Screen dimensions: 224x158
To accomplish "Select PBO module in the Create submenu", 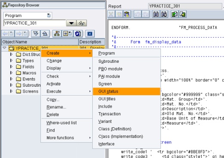I will [127, 69].
